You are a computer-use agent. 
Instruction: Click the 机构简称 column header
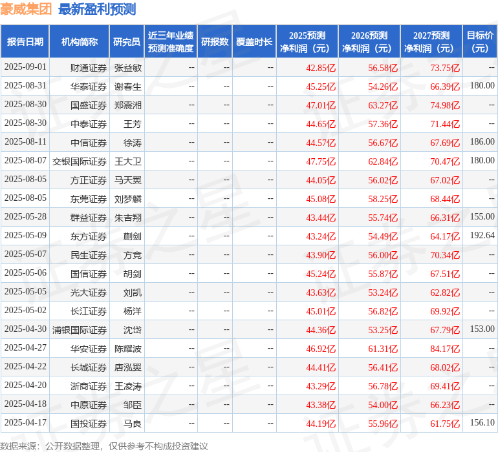click(x=80, y=42)
